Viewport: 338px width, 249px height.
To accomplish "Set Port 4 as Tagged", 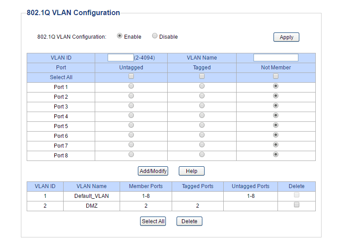I will point(202,115).
